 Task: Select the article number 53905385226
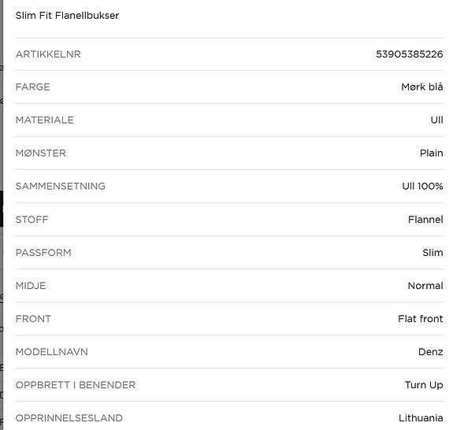(409, 54)
